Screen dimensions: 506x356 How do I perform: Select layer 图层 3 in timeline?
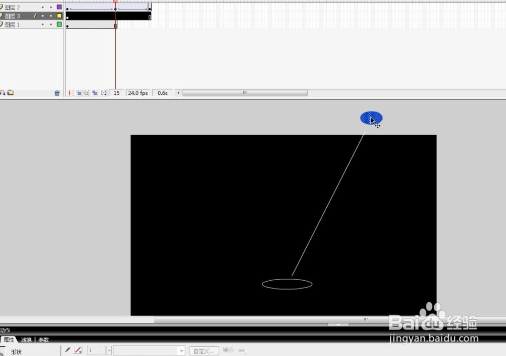[12, 16]
